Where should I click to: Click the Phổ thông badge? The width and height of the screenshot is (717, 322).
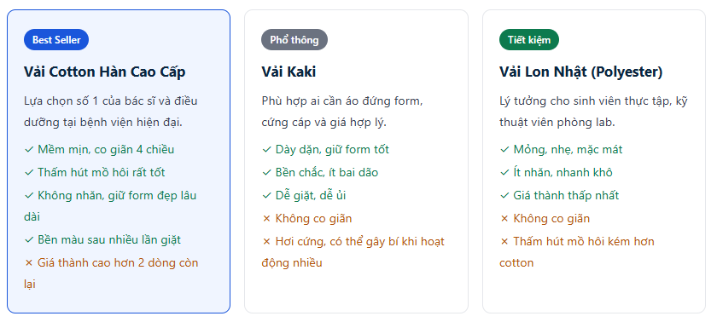pyautogui.click(x=294, y=40)
